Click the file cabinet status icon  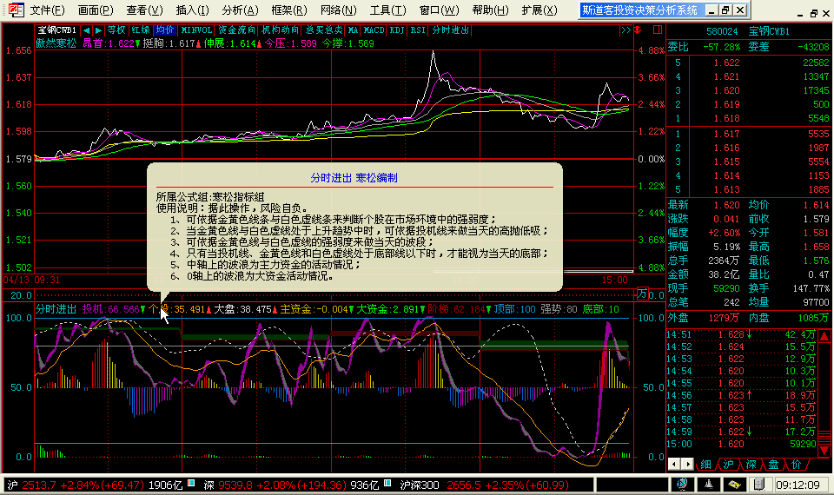point(759,485)
